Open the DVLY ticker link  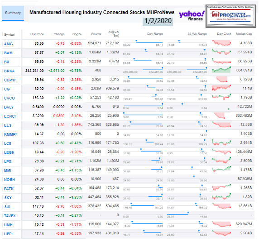[9, 107]
